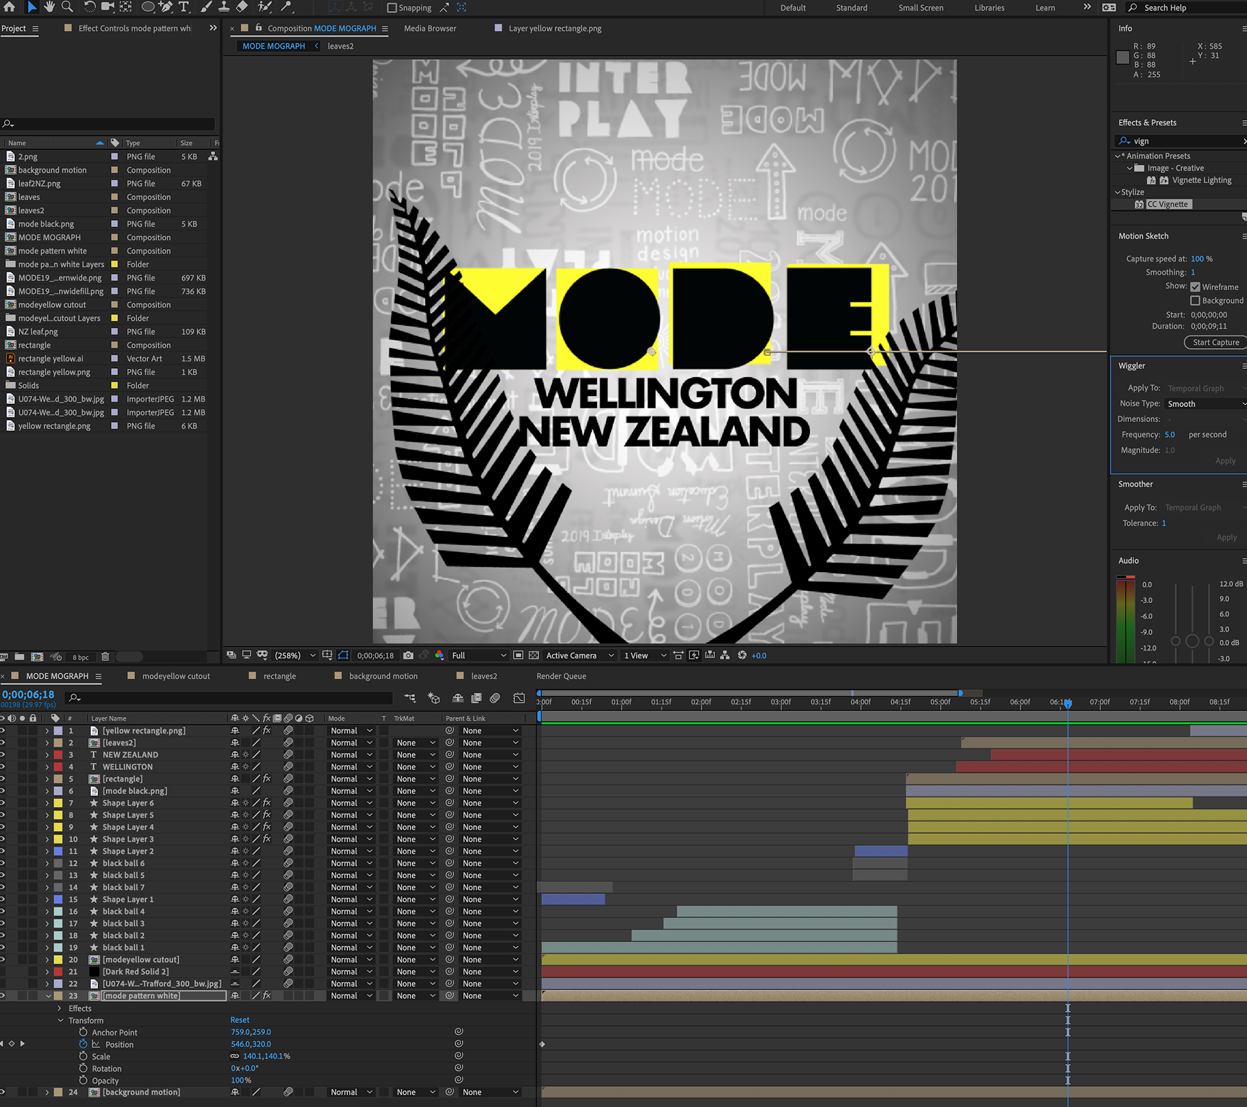
Task: Select the Hand tool
Action: (49, 7)
